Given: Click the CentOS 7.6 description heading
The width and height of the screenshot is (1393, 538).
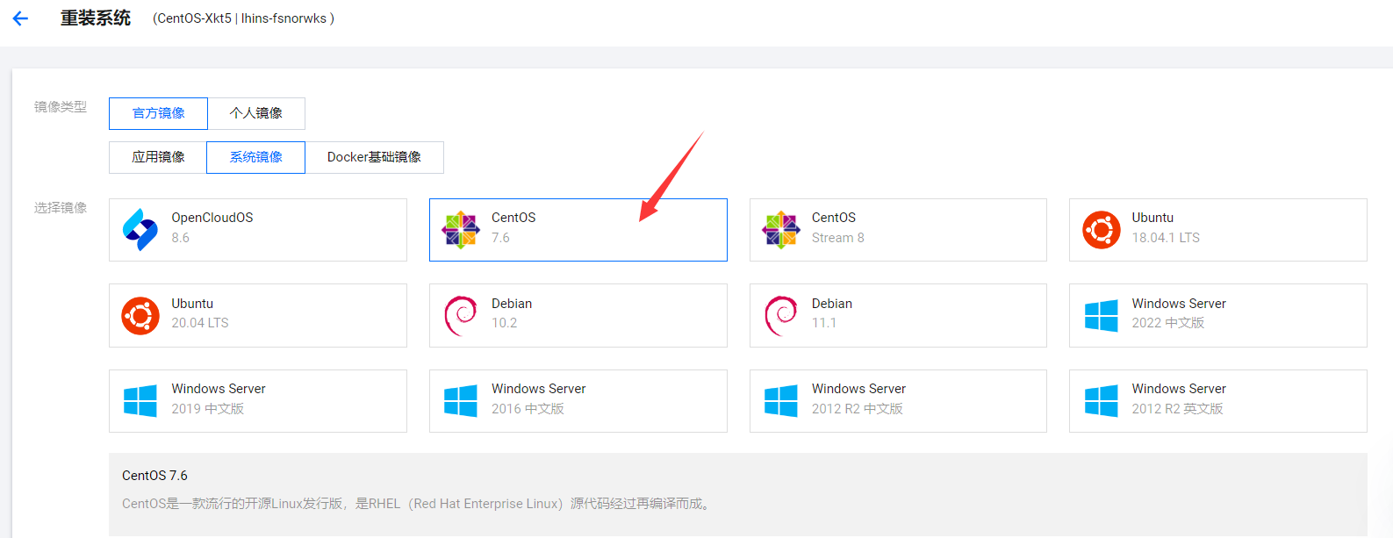Looking at the screenshot, I should pos(154,476).
